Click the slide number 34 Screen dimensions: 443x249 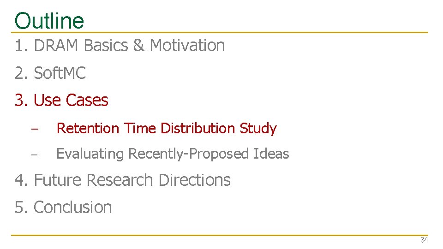tap(424, 240)
